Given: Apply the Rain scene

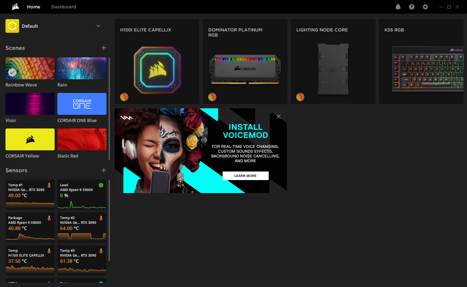Looking at the screenshot, I should click(82, 68).
